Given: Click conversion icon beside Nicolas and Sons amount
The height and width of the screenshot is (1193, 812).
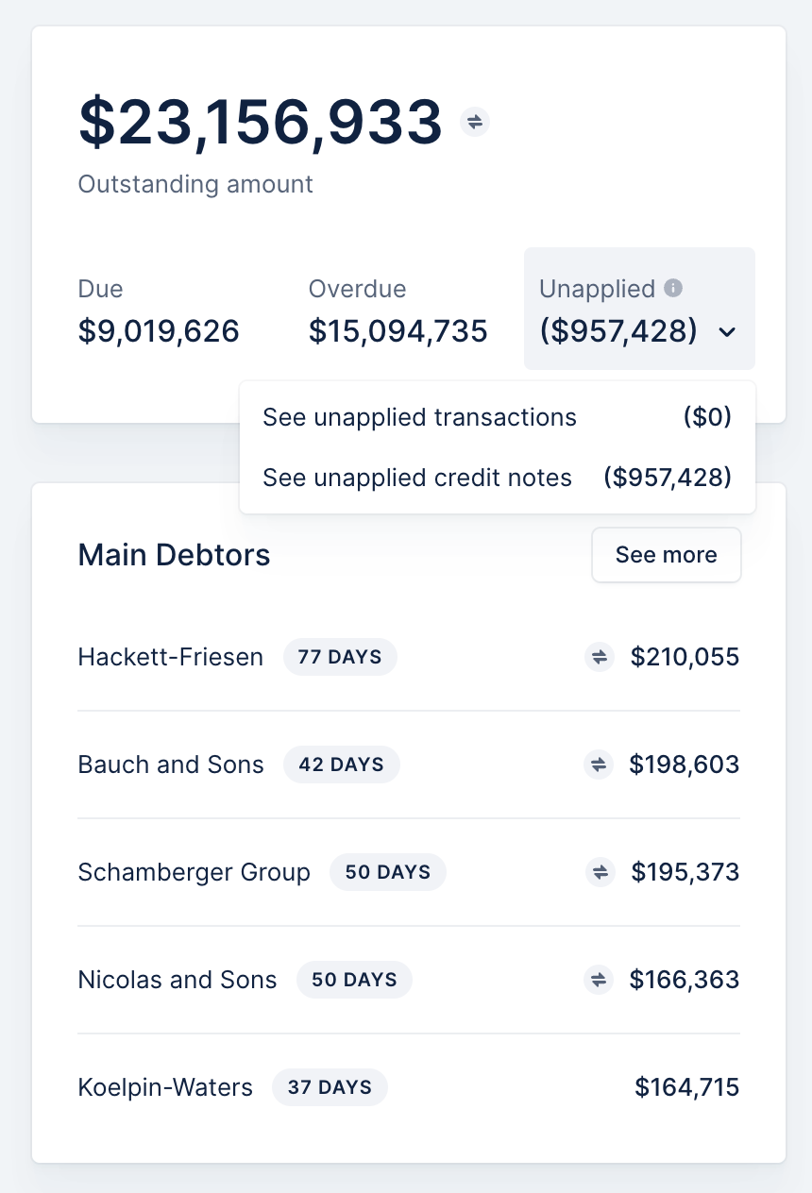Looking at the screenshot, I should click(x=599, y=980).
